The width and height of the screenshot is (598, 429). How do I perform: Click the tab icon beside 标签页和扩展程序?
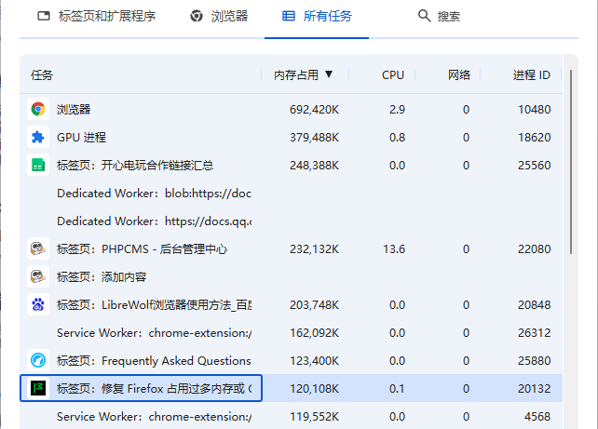pyautogui.click(x=44, y=16)
